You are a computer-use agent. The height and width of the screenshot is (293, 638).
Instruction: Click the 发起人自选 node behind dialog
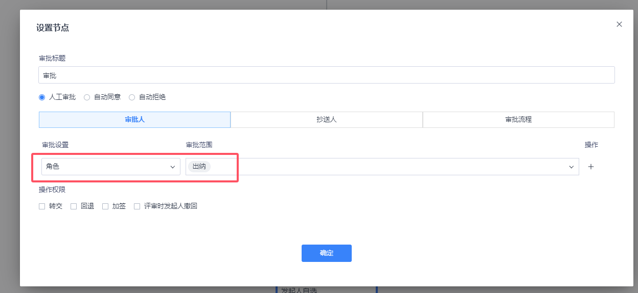point(299,290)
